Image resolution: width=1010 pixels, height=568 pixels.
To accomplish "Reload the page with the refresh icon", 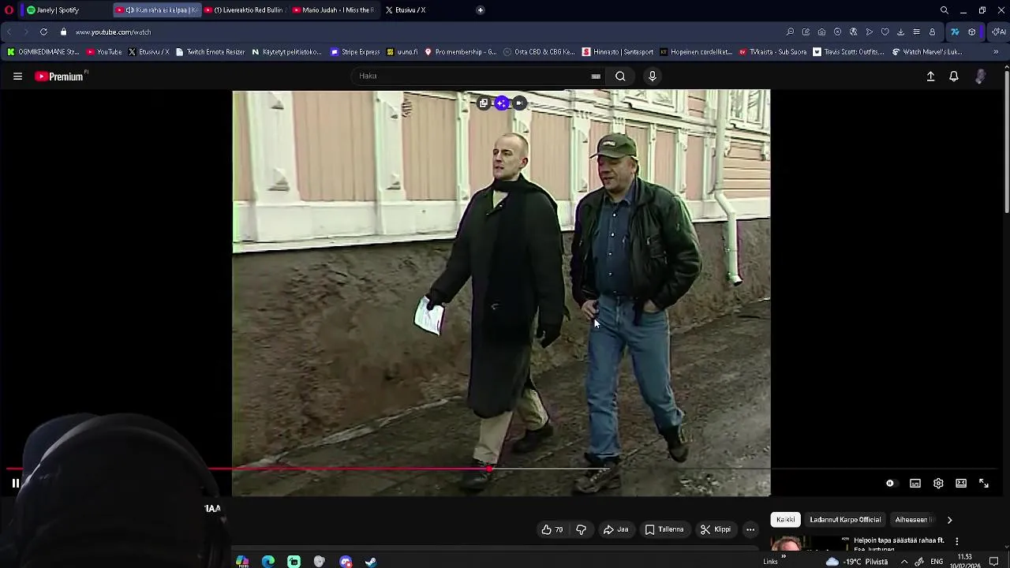I will point(43,32).
